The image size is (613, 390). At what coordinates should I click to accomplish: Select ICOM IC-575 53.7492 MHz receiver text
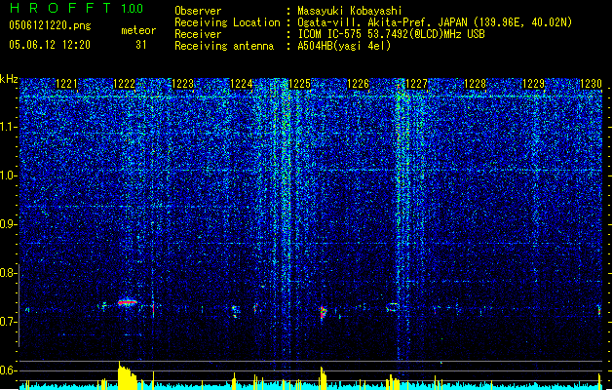click(391, 34)
